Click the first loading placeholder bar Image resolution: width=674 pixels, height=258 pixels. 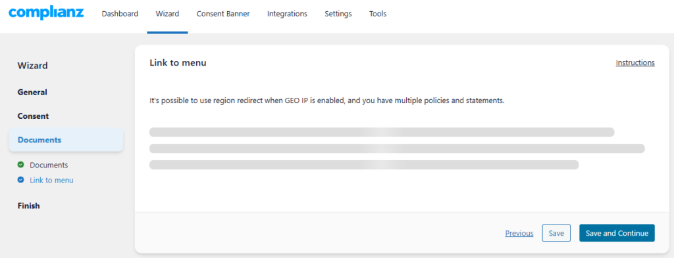point(382,132)
